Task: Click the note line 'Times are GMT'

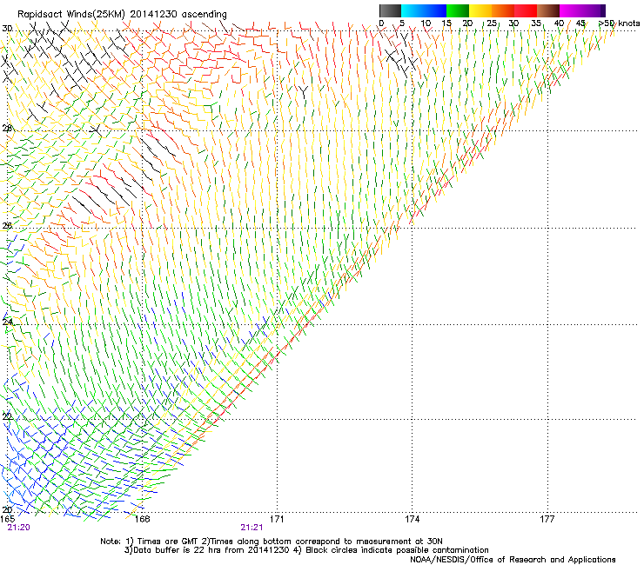Action: [x=272, y=542]
